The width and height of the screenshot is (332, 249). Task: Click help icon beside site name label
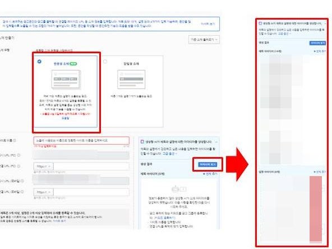pyautogui.click(x=15, y=140)
